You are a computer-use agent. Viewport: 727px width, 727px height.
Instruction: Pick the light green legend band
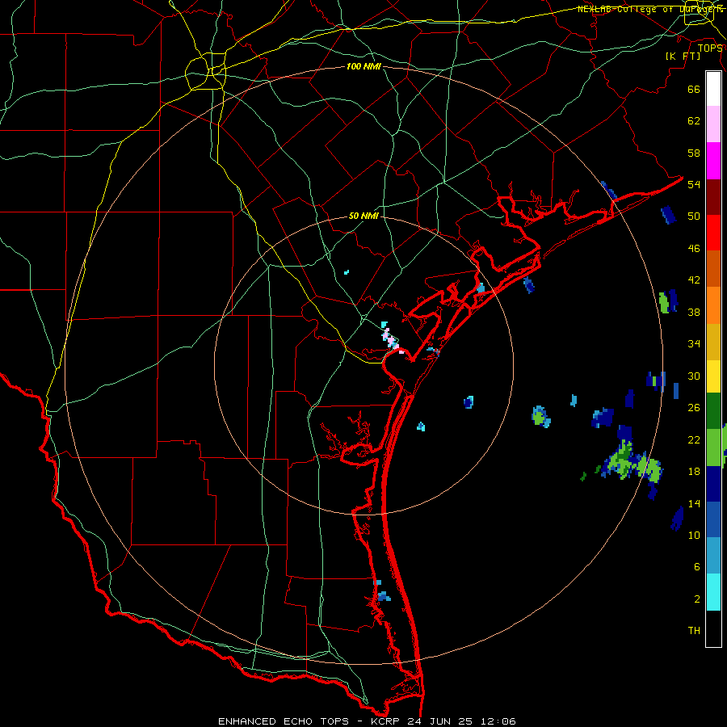pos(713,448)
